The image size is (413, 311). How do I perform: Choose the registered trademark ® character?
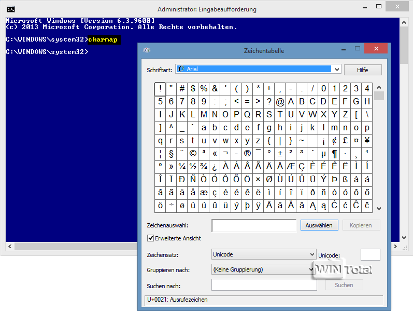pyautogui.click(x=247, y=154)
